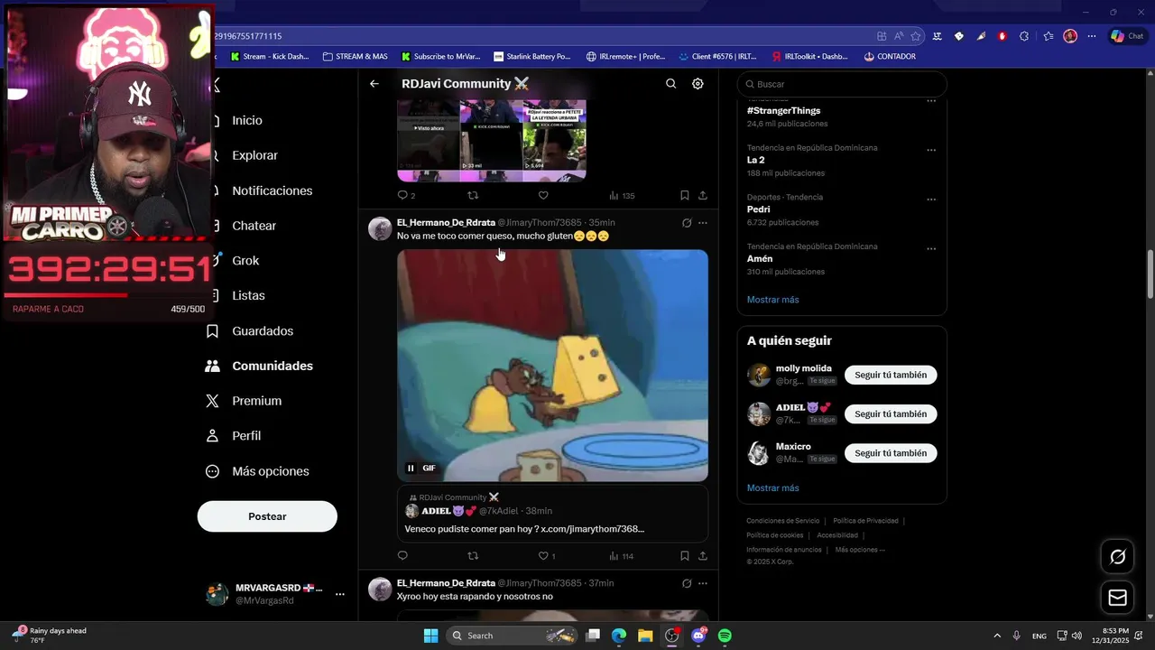View analytics showing 114 views
This screenshot has width=1155, height=650.
click(x=622, y=556)
